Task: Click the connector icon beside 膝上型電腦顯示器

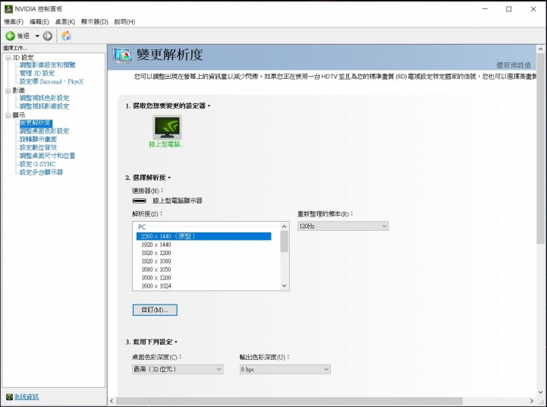Action: point(139,200)
